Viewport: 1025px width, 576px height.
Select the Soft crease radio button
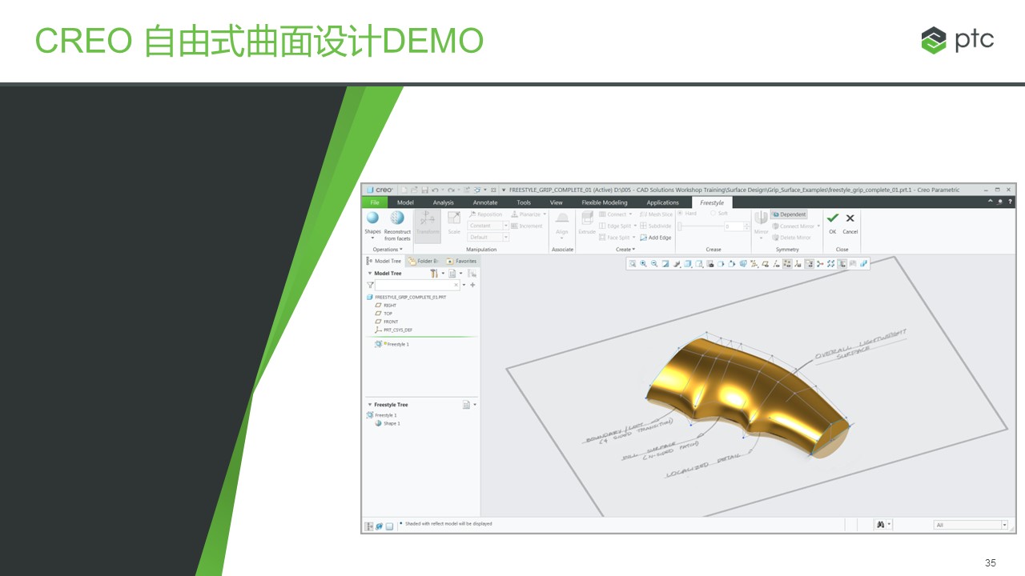pyautogui.click(x=719, y=214)
